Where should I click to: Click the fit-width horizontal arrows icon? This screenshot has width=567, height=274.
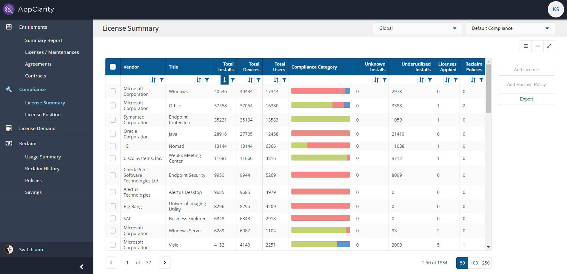tap(537, 46)
